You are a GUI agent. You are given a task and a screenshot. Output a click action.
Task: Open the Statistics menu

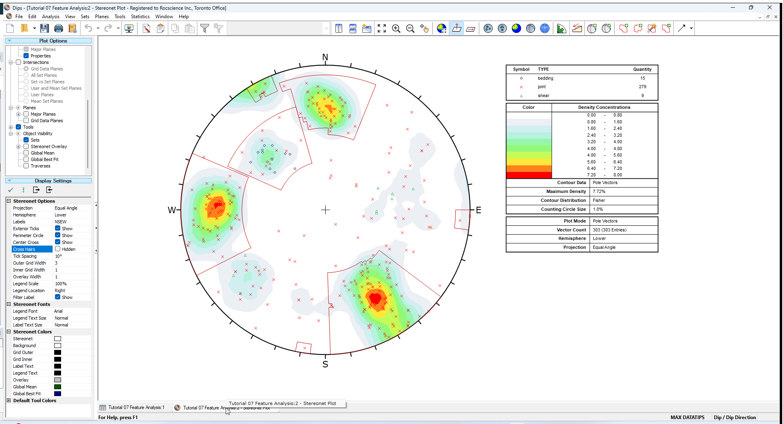(140, 17)
